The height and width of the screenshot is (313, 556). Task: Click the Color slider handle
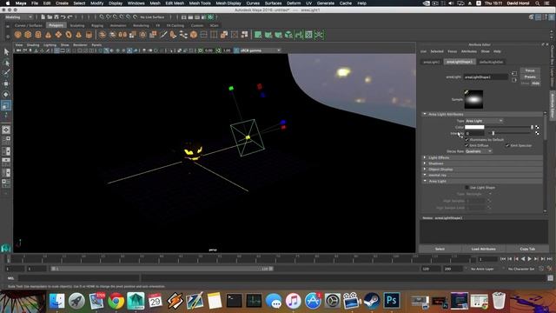click(x=532, y=127)
